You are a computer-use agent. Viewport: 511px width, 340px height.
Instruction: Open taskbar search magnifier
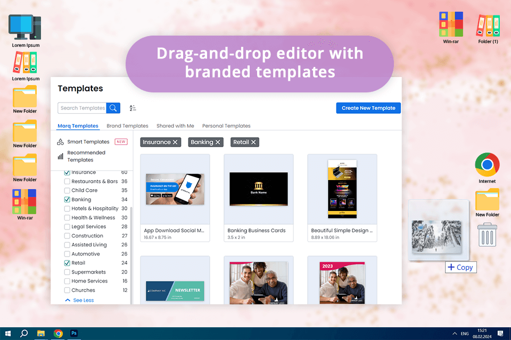tap(24, 334)
